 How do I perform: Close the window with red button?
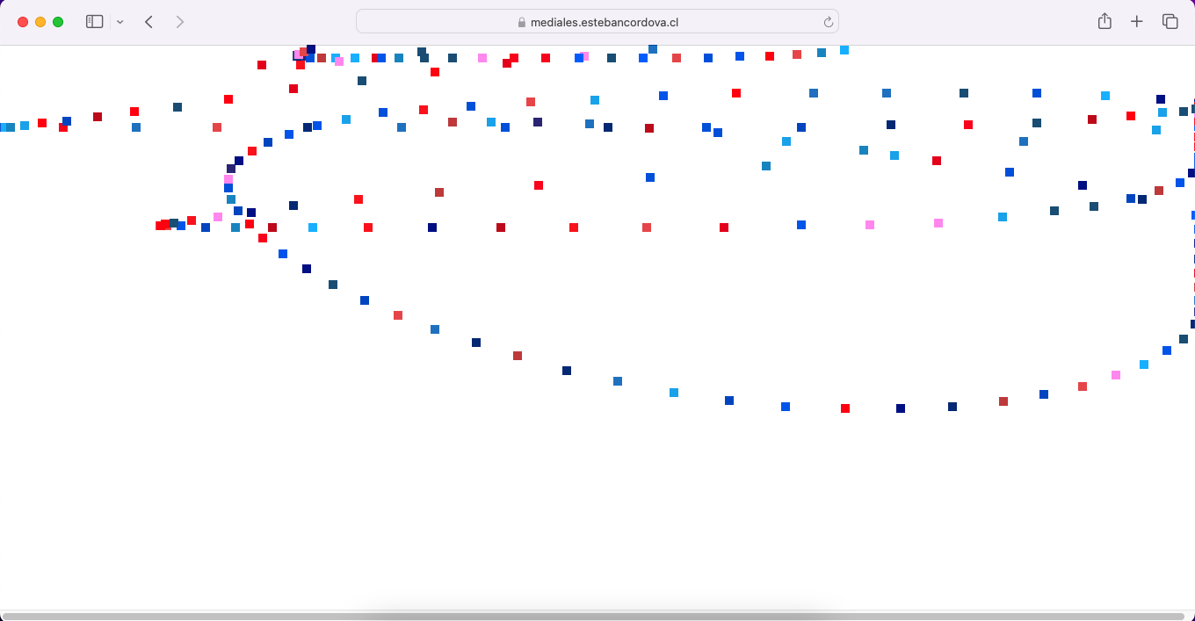pyautogui.click(x=23, y=22)
